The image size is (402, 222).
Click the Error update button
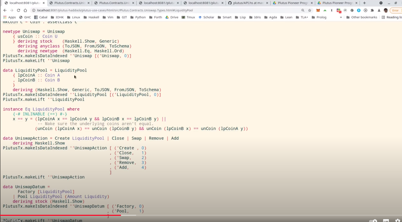pos(395,10)
